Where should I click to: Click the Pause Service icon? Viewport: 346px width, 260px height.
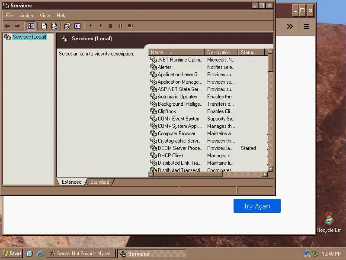(121, 26)
